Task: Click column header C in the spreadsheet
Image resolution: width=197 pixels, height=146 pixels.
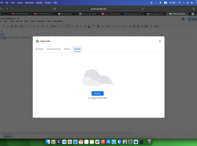Action: coord(23,35)
